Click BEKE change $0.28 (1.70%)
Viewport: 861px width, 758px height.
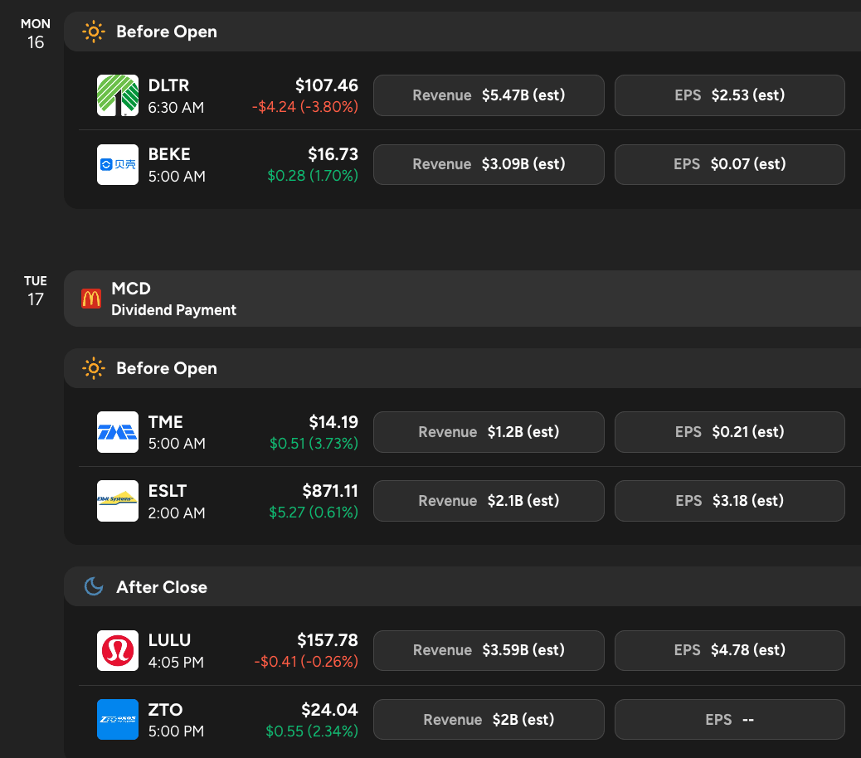click(x=313, y=176)
